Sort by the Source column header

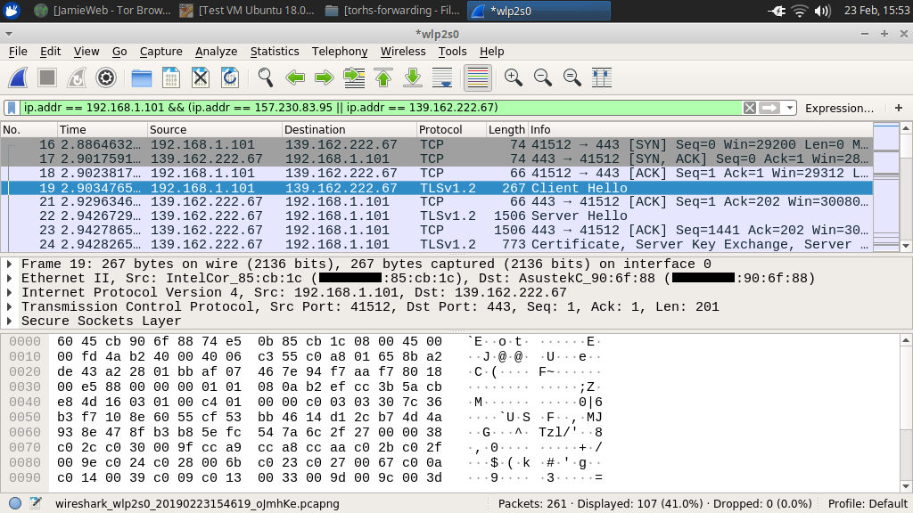(214, 130)
